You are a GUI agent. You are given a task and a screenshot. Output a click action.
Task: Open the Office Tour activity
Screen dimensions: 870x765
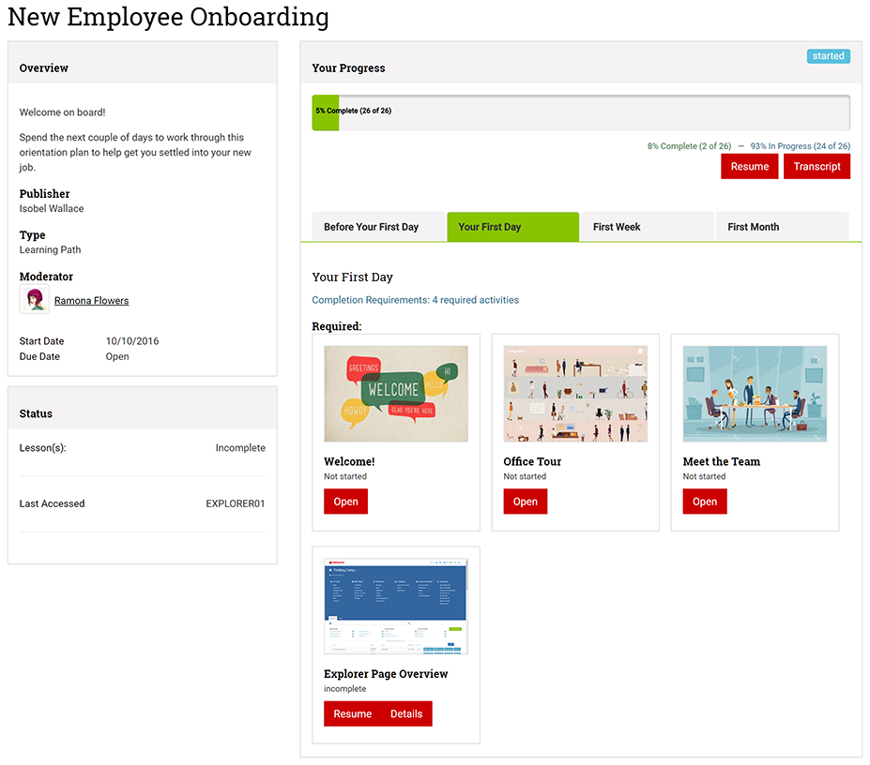525,502
